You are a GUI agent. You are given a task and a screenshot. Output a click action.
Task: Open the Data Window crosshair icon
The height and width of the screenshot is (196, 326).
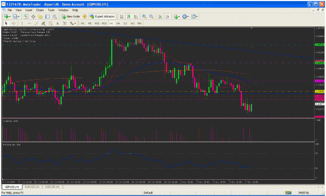(x=33, y=16)
